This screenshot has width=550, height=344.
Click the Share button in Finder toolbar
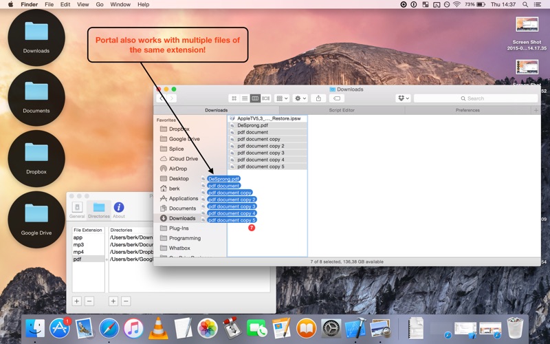318,98
